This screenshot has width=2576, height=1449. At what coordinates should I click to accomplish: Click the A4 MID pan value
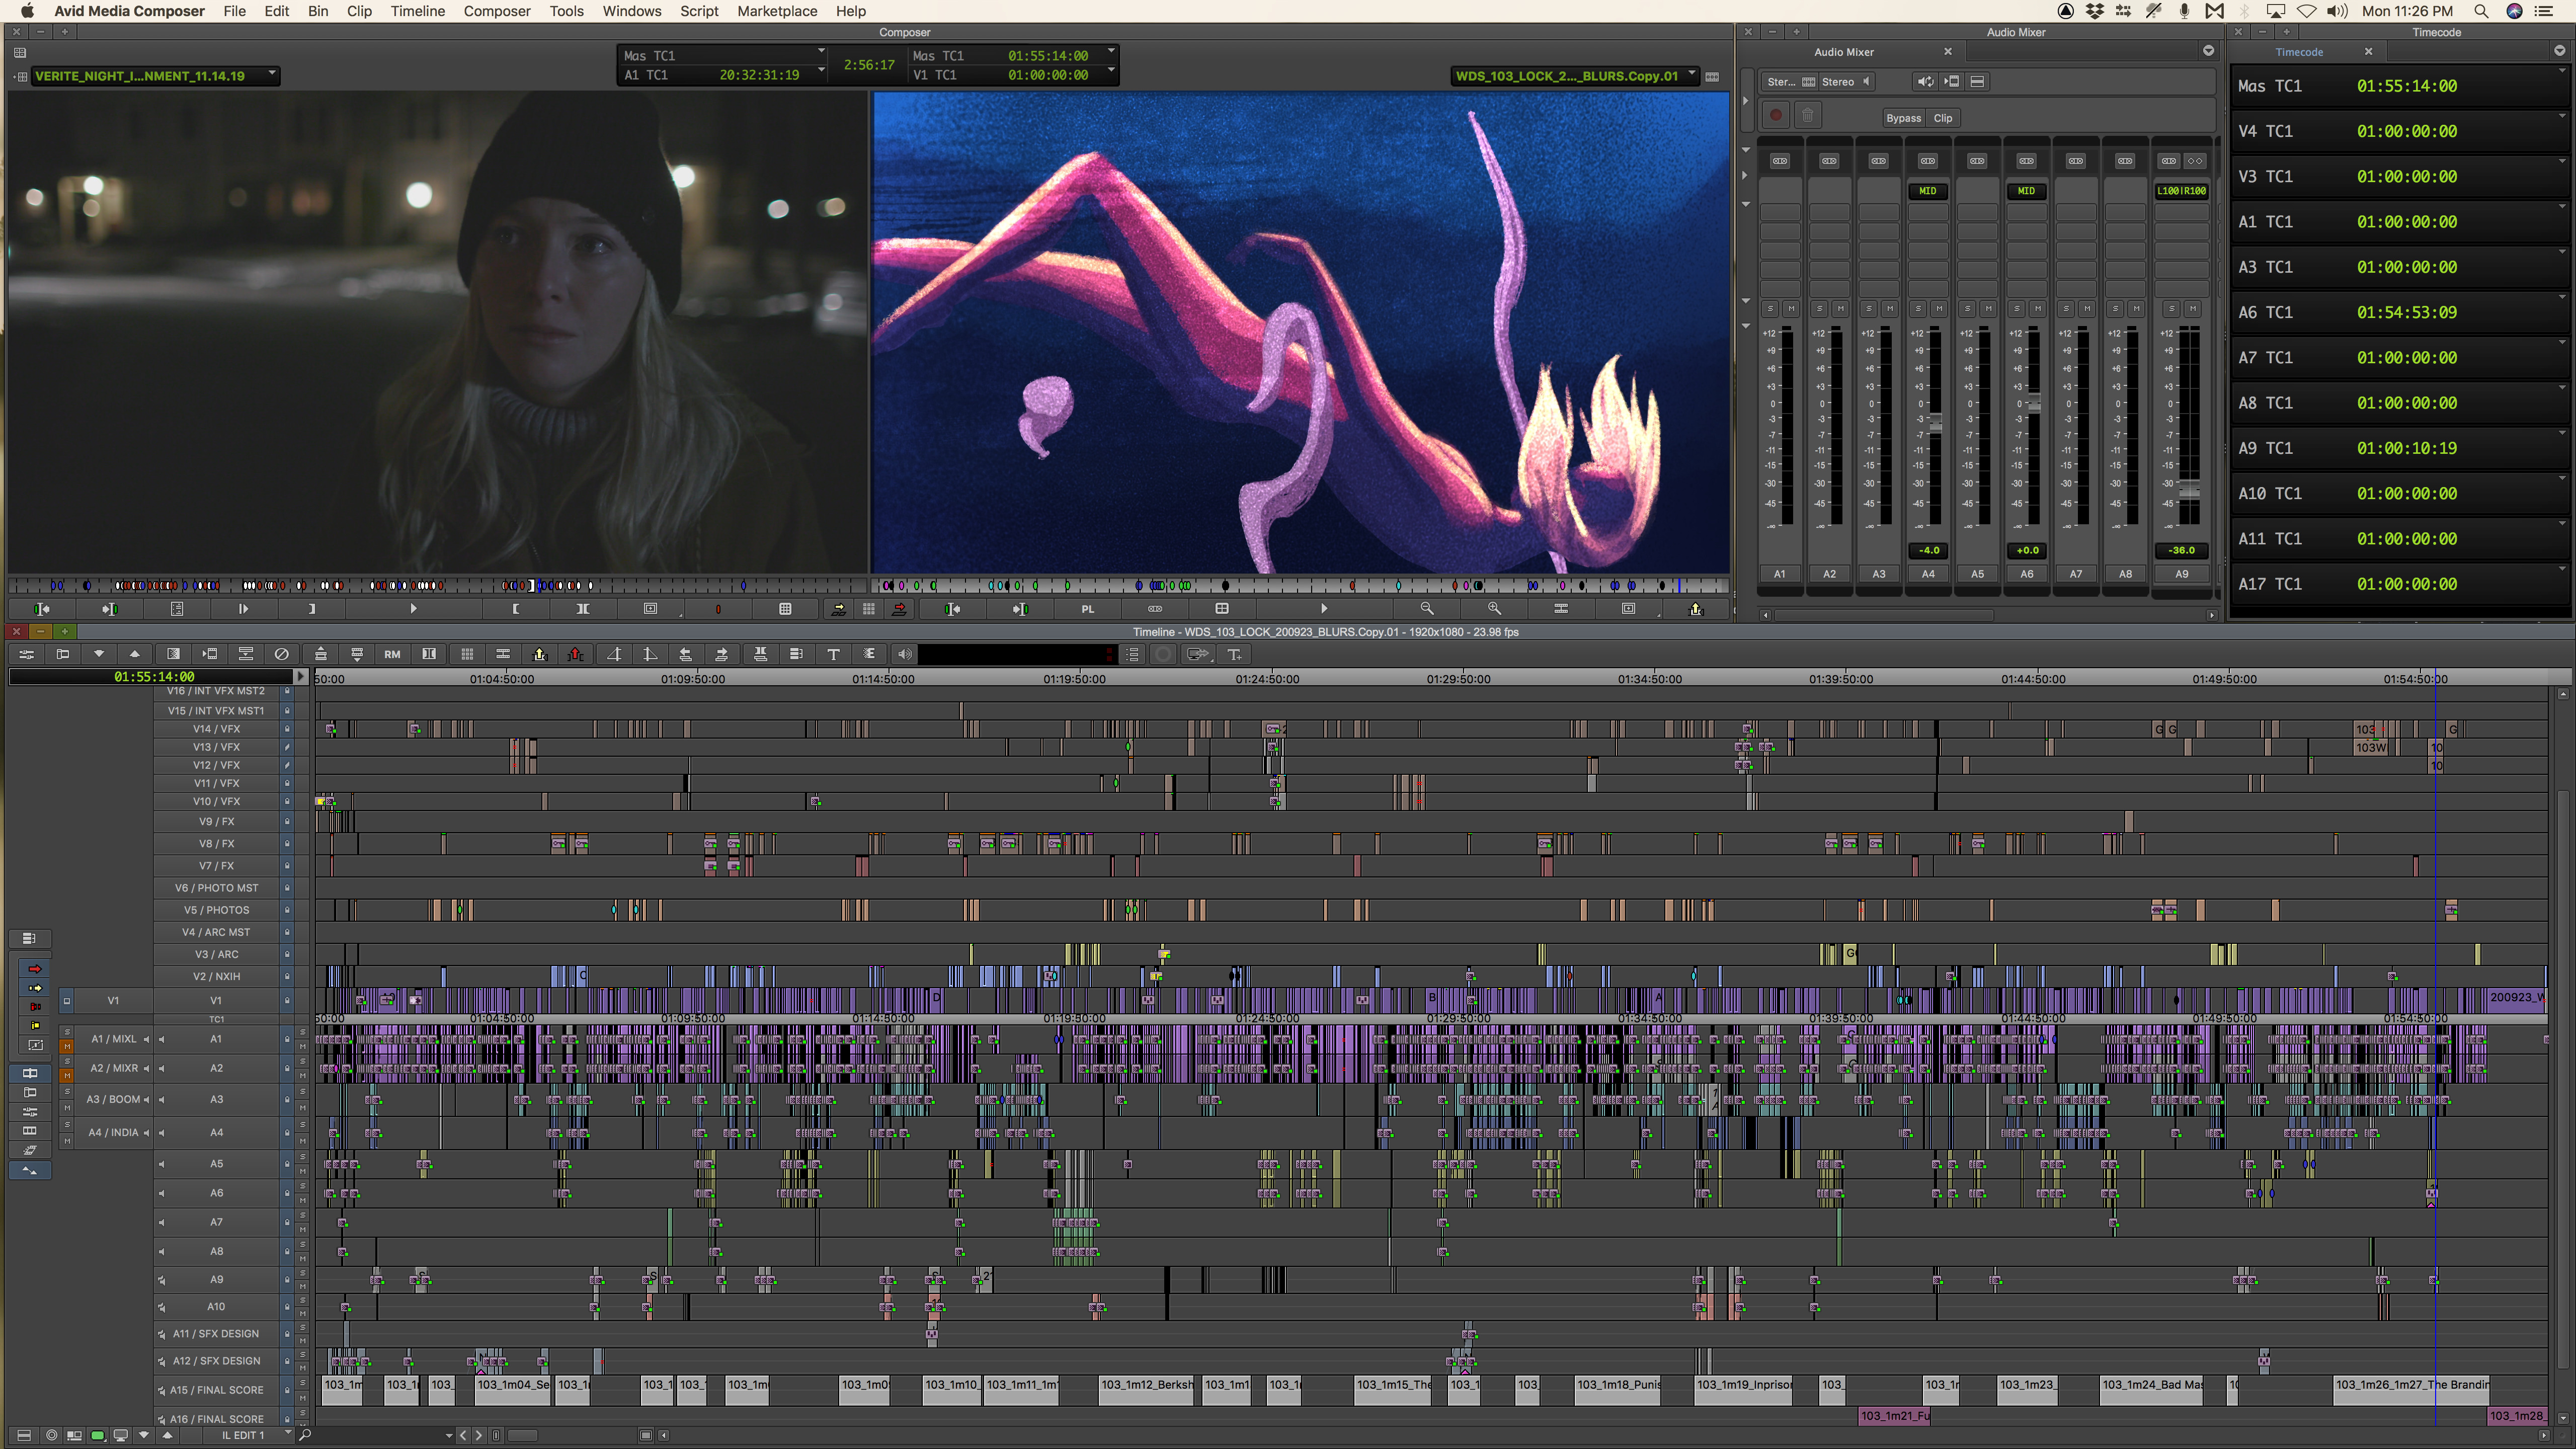[x=1927, y=191]
